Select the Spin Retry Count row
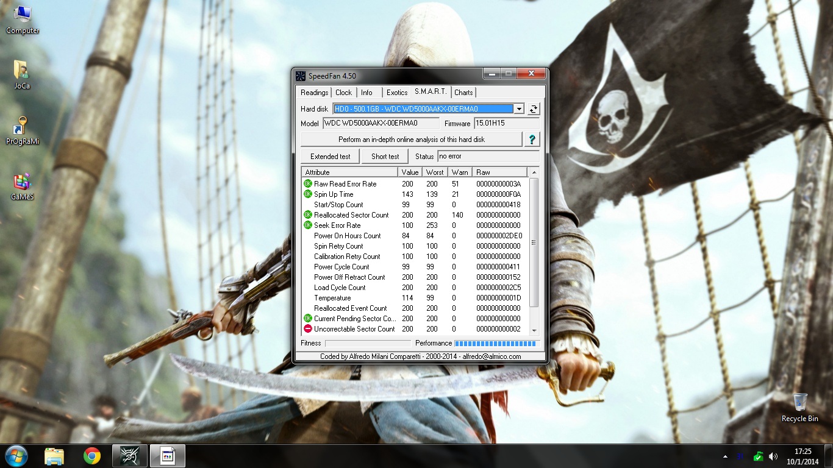This screenshot has width=833, height=468. 415,246
